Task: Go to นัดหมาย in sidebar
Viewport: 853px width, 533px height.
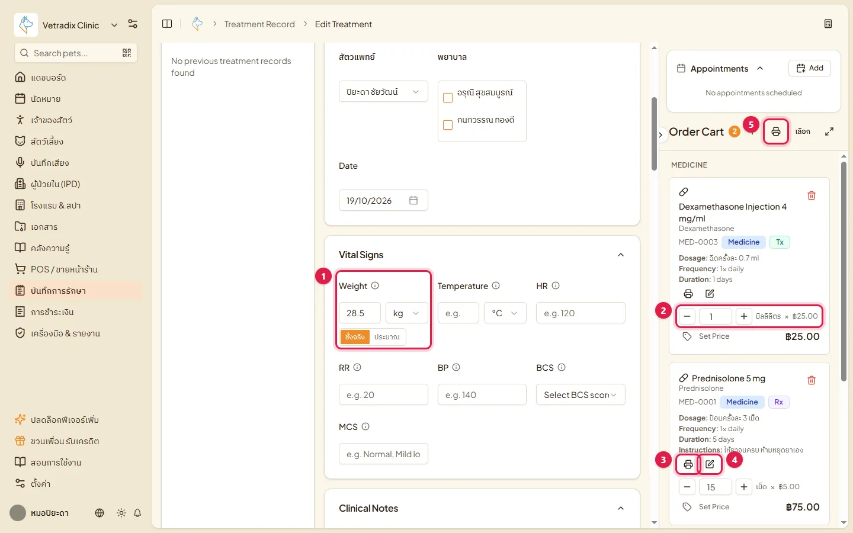Action: 77,99
